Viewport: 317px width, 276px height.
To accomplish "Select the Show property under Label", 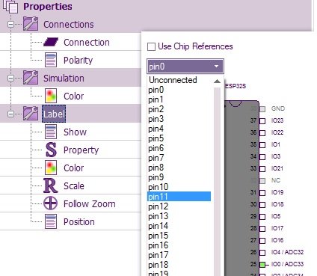I will point(70,132).
